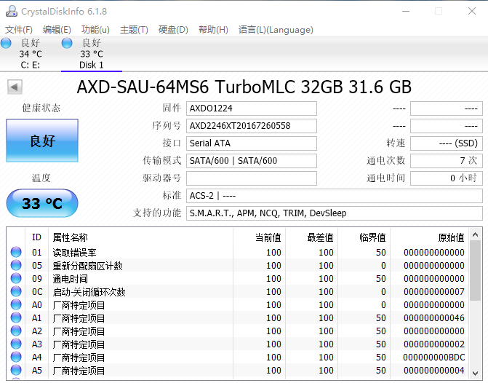Click the supported features field
Viewport: 488px width, 383px height.
pyautogui.click(x=335, y=213)
